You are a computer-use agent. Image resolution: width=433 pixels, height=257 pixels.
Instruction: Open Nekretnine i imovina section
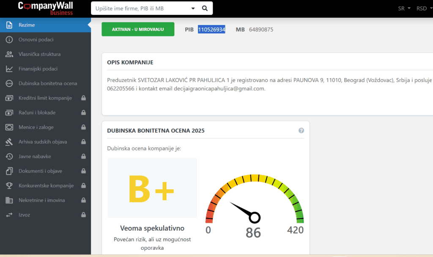(41, 200)
